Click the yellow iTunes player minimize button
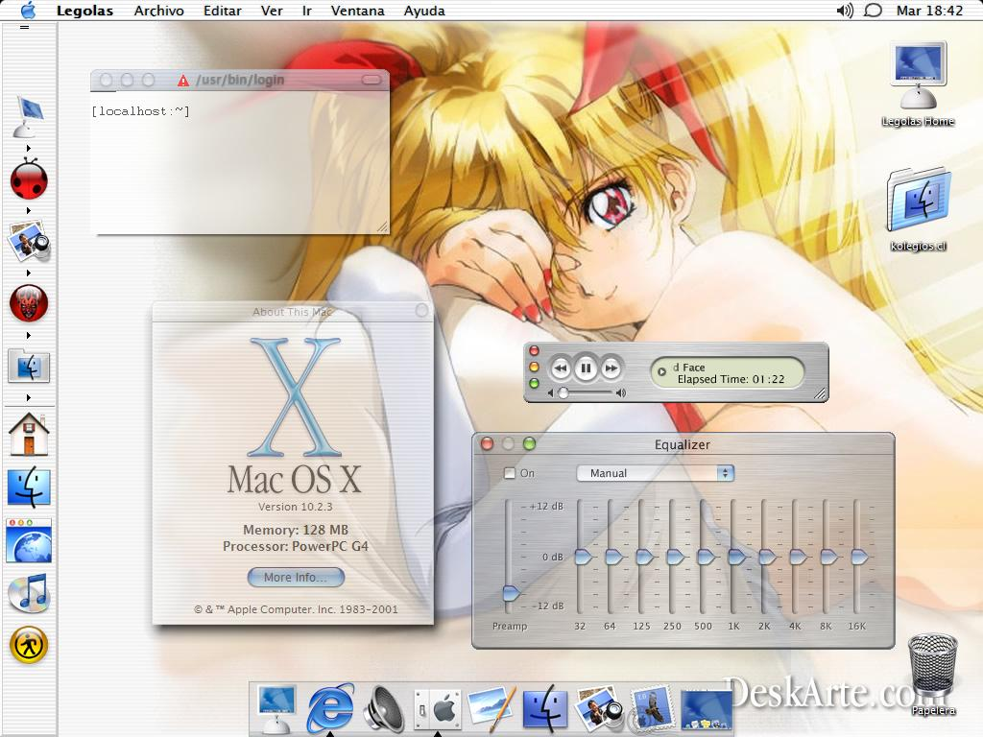 534,367
